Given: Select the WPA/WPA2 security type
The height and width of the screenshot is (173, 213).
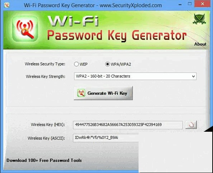Looking at the screenshot, I should 107,64.
